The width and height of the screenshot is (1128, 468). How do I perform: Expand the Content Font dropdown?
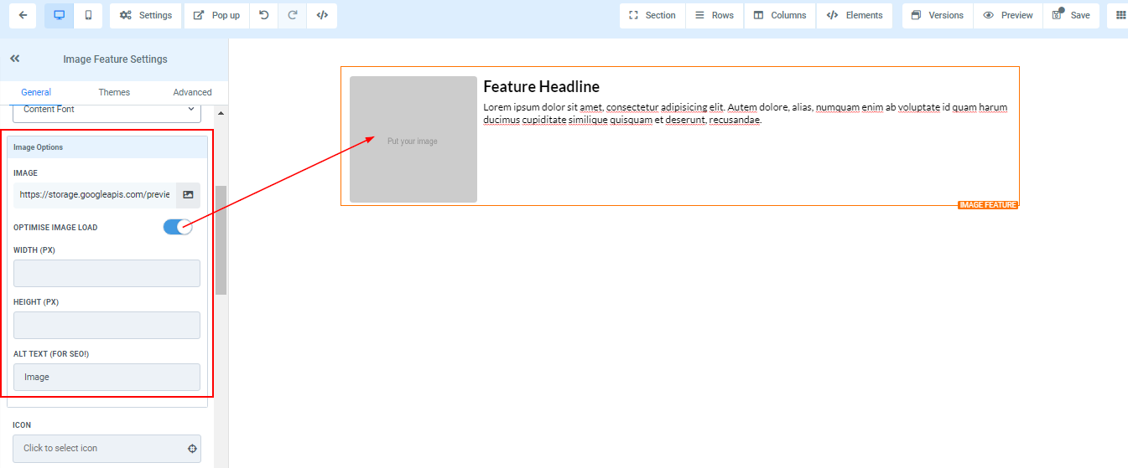click(x=107, y=110)
